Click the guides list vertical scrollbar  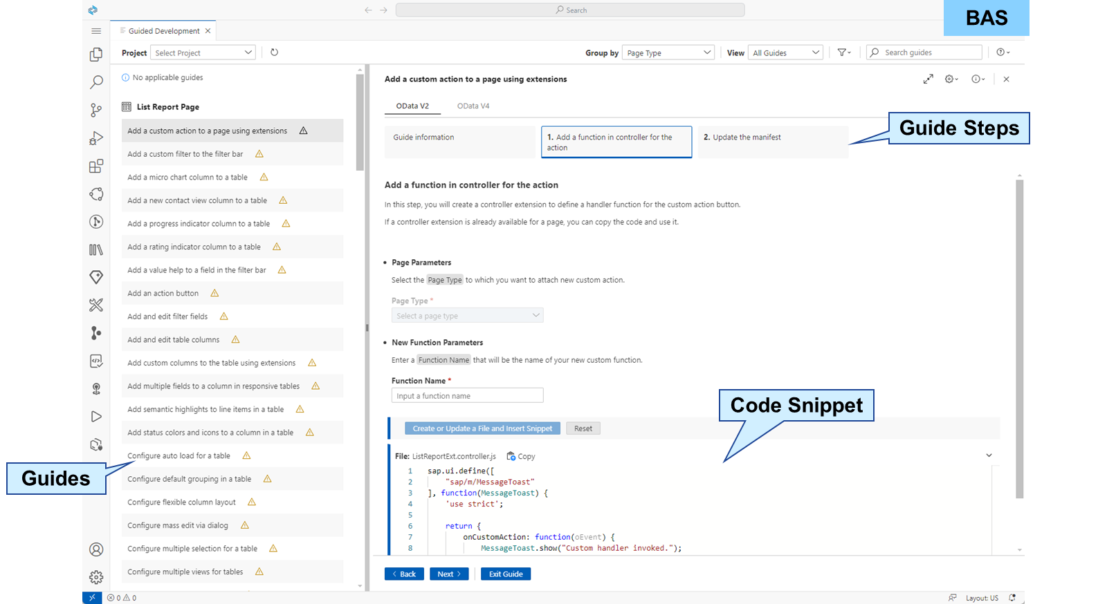click(360, 122)
